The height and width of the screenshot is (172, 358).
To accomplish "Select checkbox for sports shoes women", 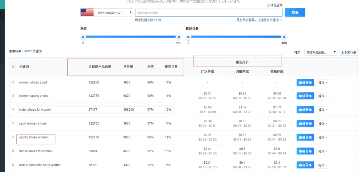I will point(13,137).
